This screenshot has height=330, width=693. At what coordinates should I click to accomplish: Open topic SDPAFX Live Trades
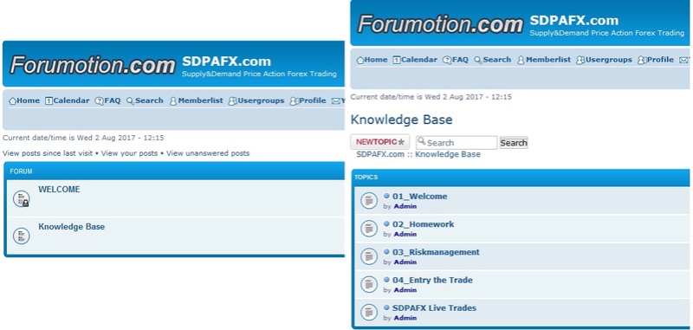pos(435,307)
